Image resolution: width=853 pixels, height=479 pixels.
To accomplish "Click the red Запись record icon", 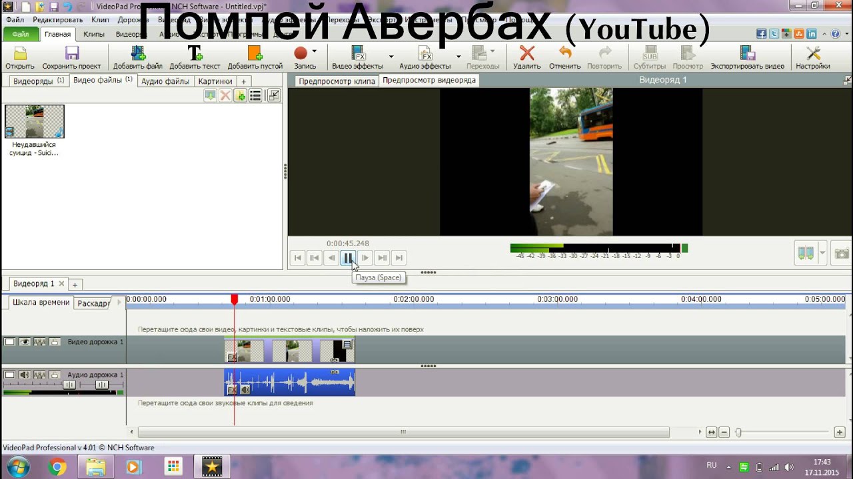I will click(301, 53).
